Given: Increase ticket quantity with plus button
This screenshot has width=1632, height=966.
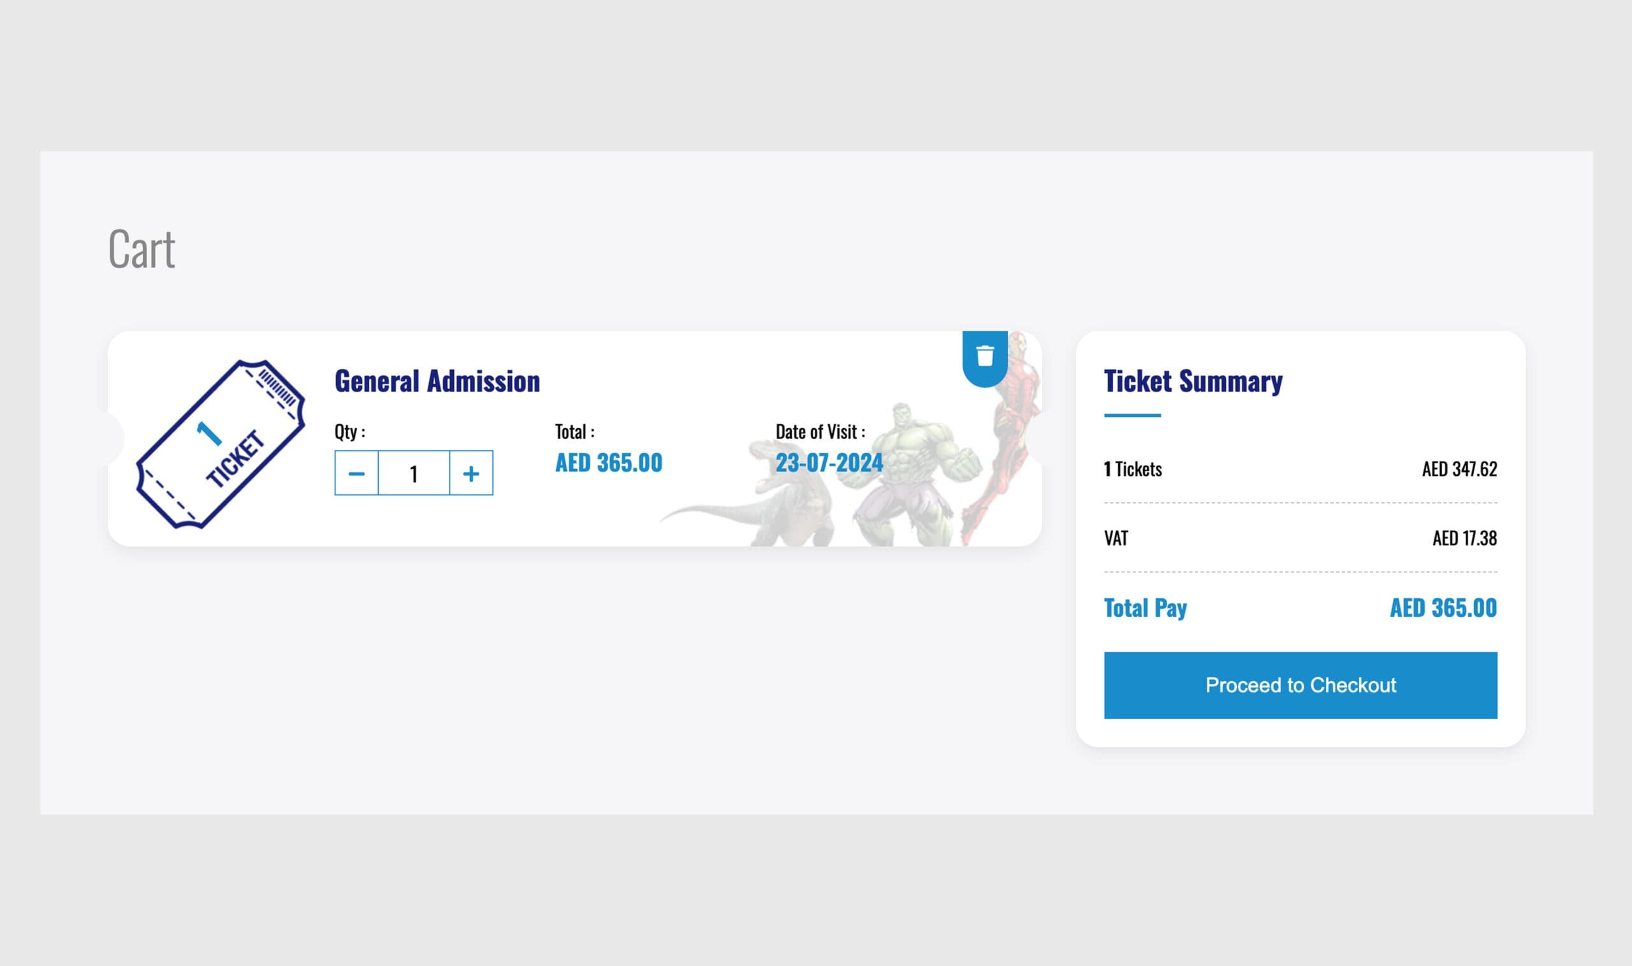Looking at the screenshot, I should (471, 473).
